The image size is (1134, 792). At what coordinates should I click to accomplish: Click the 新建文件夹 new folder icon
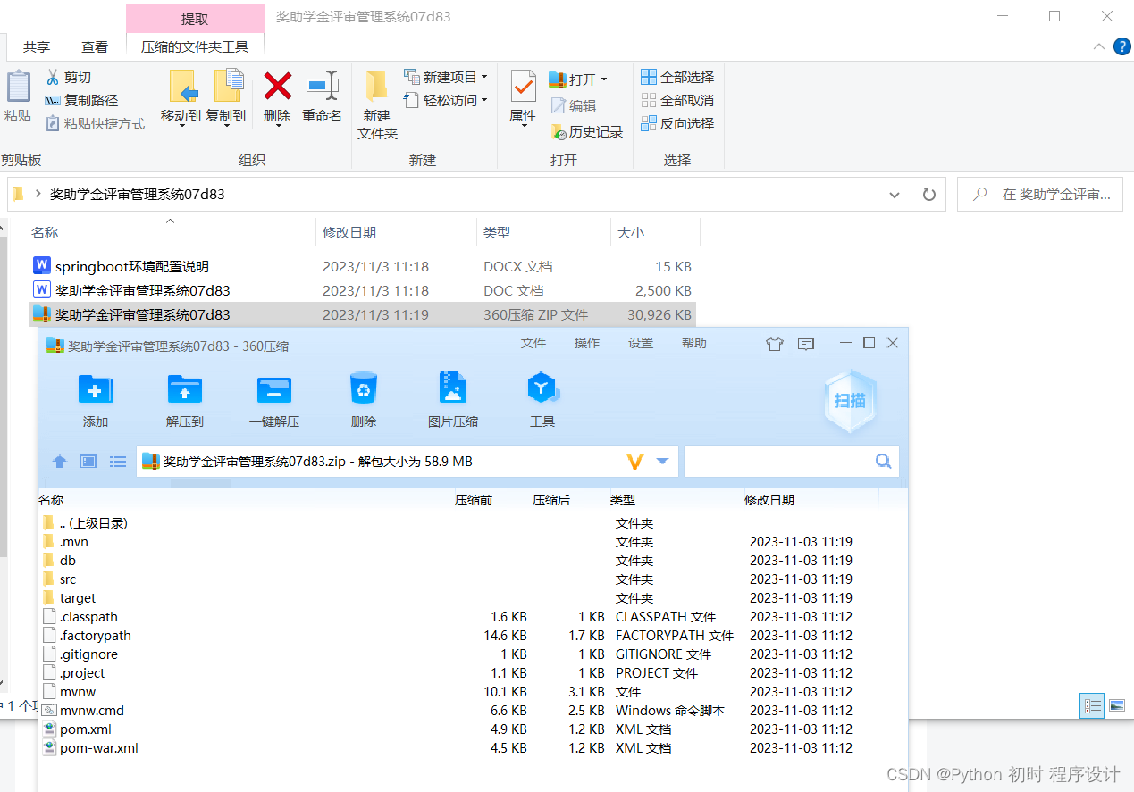[x=376, y=86]
